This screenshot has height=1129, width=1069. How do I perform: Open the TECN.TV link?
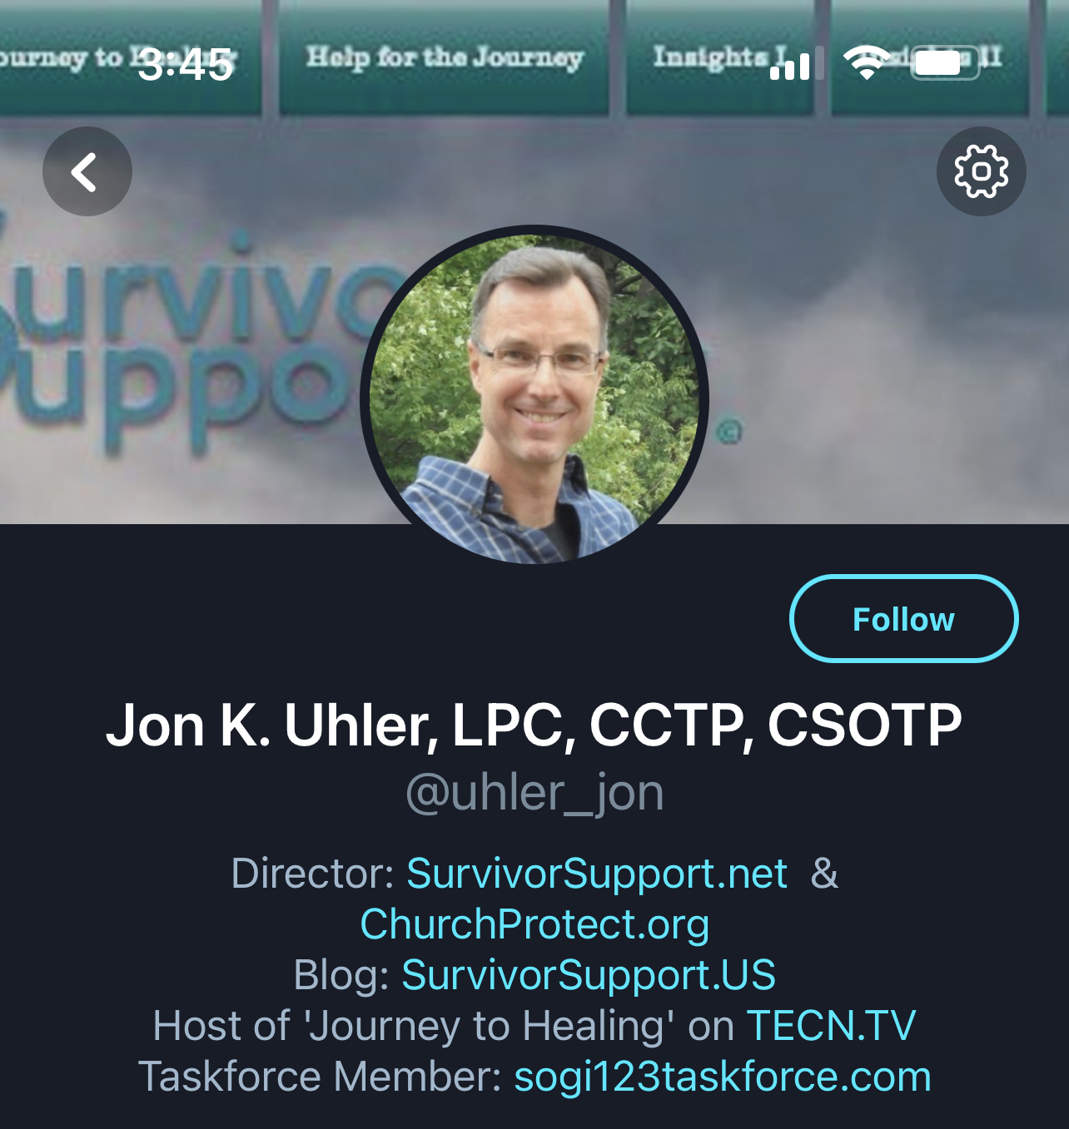click(x=831, y=1026)
